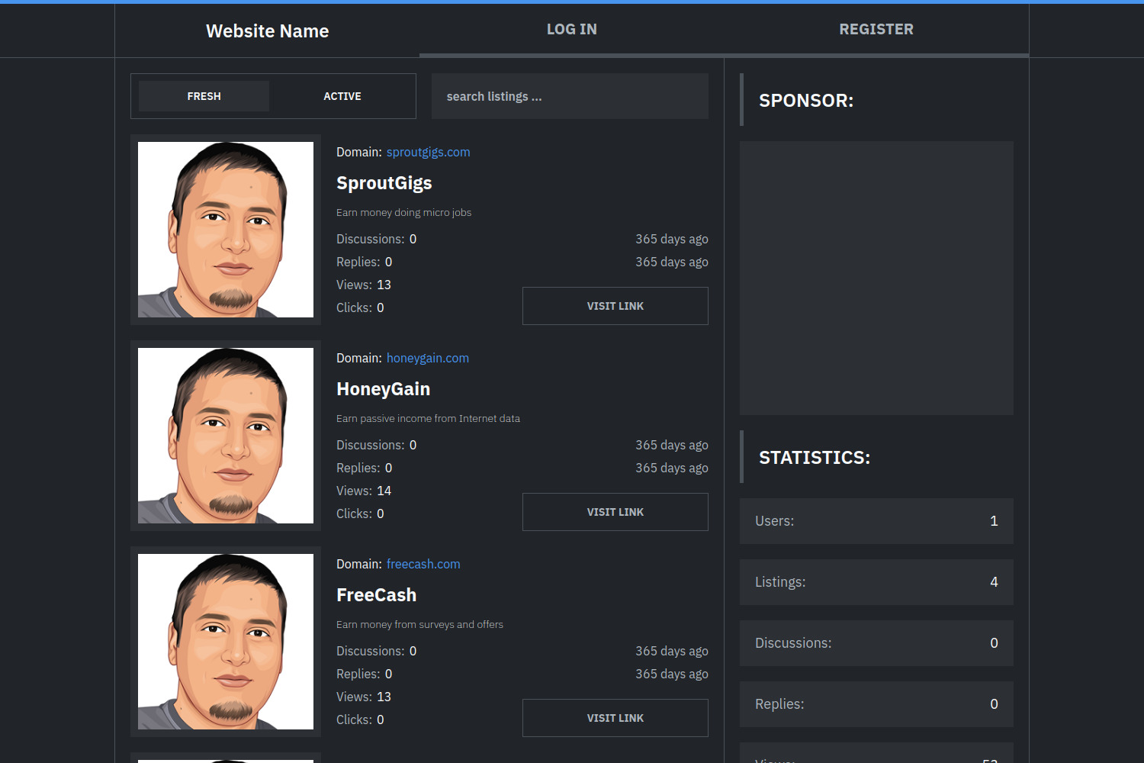Follow the honeygain.com domain link

pyautogui.click(x=427, y=359)
